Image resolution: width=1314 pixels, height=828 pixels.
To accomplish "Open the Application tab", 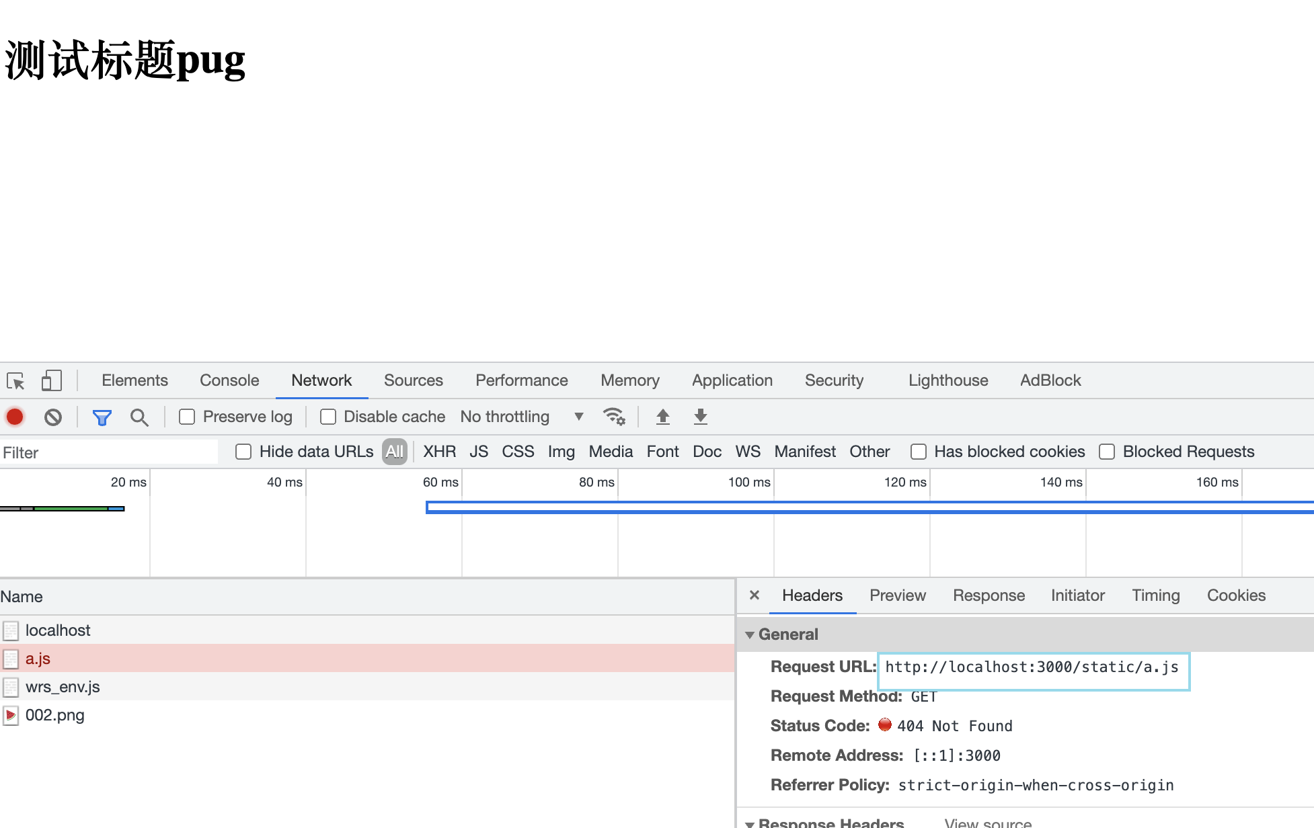I will click(732, 380).
